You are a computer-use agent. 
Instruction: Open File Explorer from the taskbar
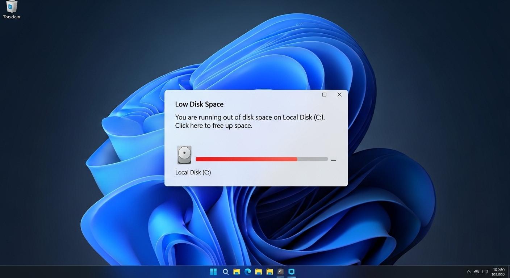pyautogui.click(x=237, y=271)
